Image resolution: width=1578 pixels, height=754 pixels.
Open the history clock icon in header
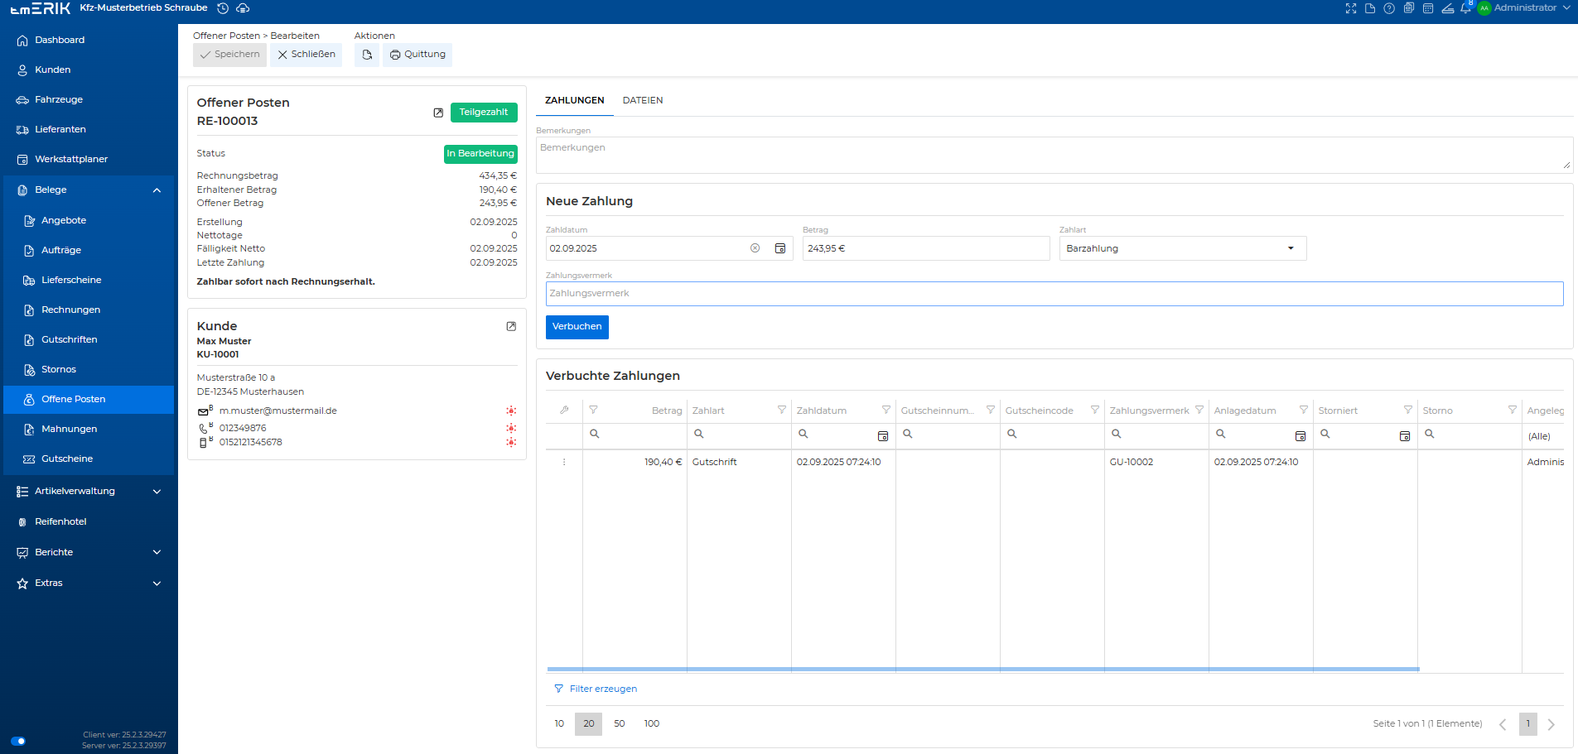click(x=223, y=8)
